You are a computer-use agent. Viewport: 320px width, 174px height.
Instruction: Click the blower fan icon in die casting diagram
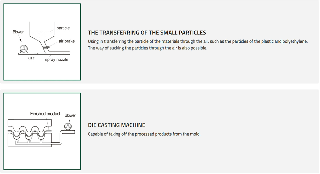67,127
